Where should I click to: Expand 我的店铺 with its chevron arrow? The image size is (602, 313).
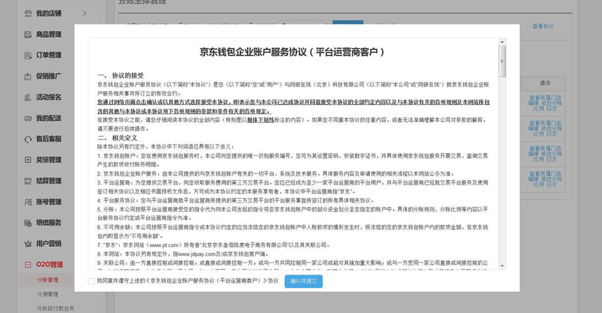pos(84,14)
